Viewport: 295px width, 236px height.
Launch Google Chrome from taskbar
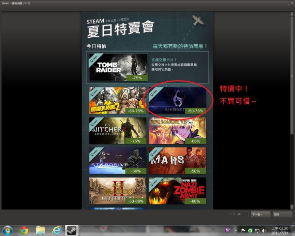[x=24, y=231]
